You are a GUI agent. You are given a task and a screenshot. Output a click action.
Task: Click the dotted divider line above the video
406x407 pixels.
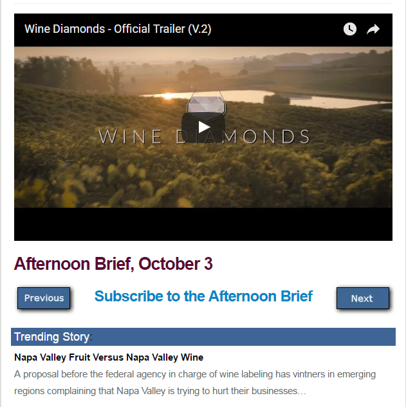tap(203, 4)
